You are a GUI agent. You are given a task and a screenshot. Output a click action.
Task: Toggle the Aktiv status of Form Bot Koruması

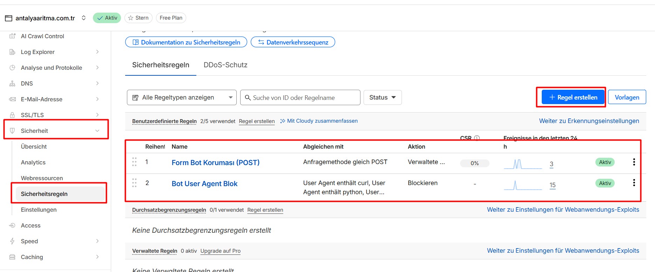click(605, 162)
